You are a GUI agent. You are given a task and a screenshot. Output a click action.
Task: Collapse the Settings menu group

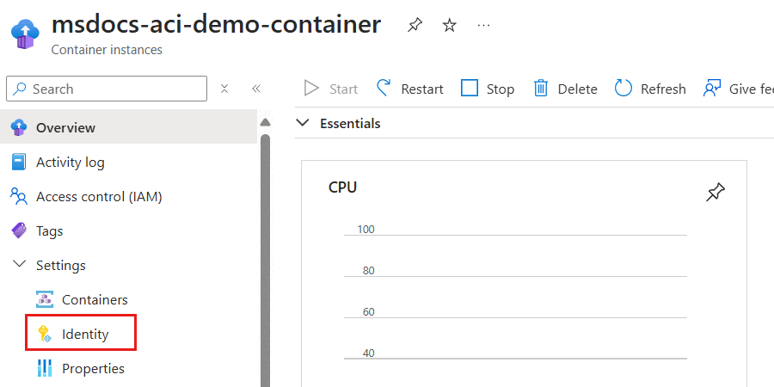coord(19,265)
